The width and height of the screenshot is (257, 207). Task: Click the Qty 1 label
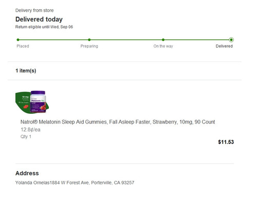[x=26, y=137]
